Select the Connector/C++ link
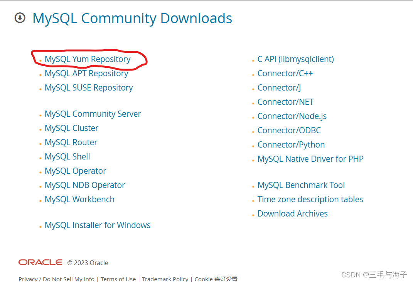The image size is (413, 282). [x=285, y=74]
